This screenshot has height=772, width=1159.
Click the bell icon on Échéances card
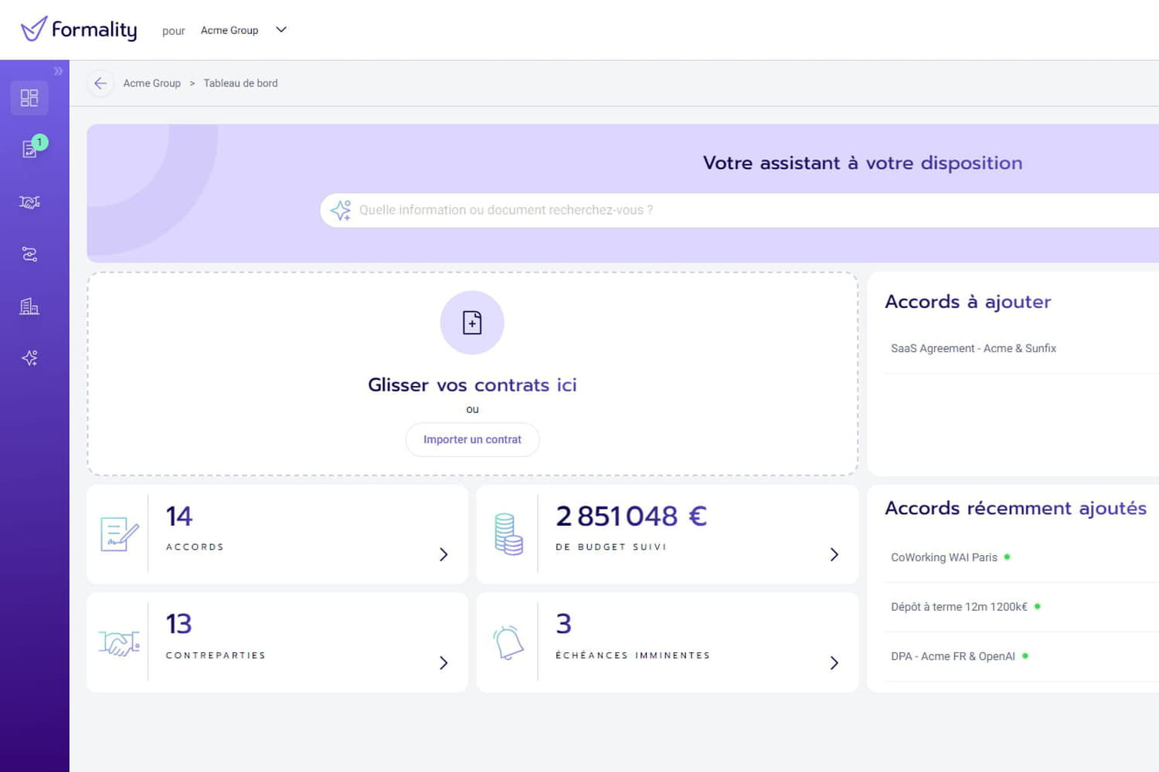tap(508, 642)
